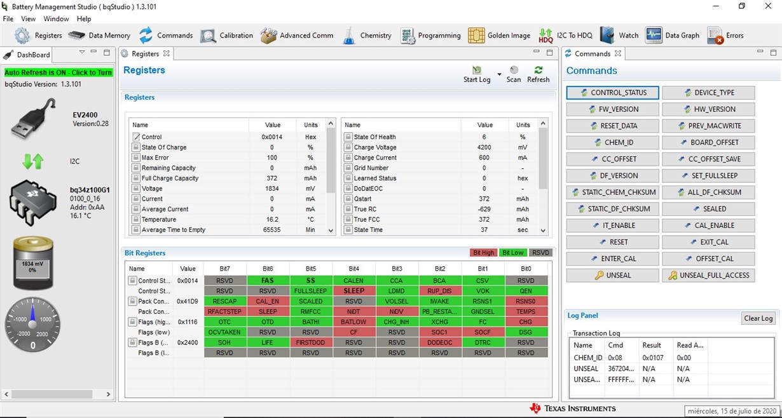Open the Registers toolbar item
Image resolution: width=782 pixels, height=418 pixels.
tap(39, 36)
